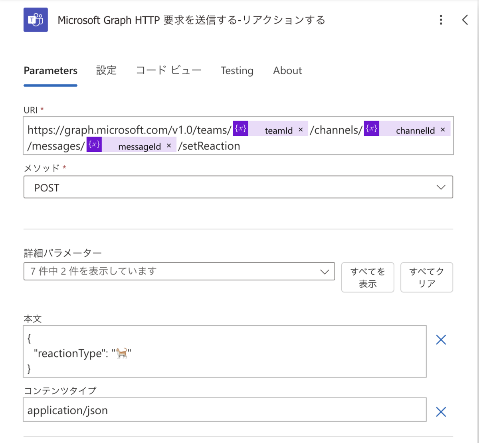Open the メソッド POST dropdown
Viewport: 479px width, 443px height.
point(238,187)
